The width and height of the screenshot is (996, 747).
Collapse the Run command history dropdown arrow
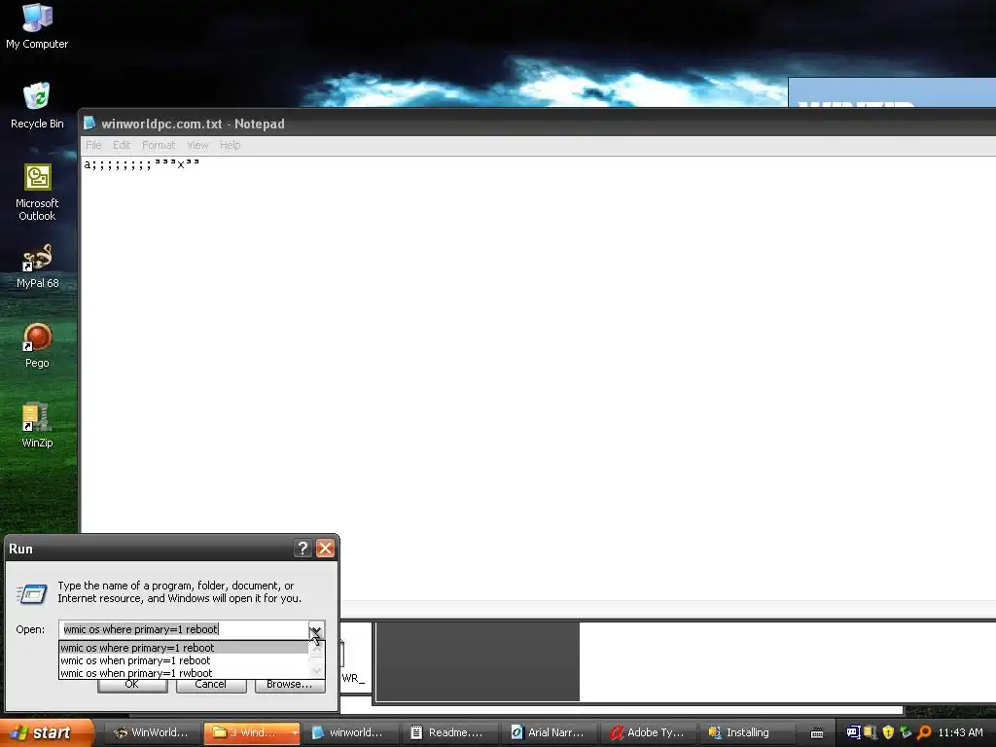coord(316,629)
